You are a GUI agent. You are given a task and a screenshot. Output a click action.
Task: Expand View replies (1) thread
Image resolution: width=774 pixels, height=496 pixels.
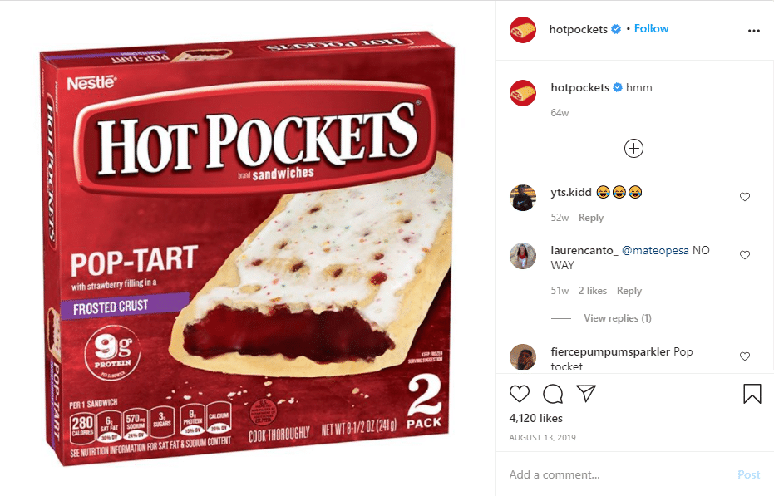[618, 318]
